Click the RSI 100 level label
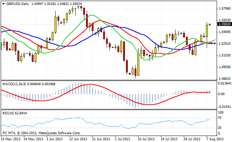The width and height of the screenshot is (232, 142). [x=221, y=113]
